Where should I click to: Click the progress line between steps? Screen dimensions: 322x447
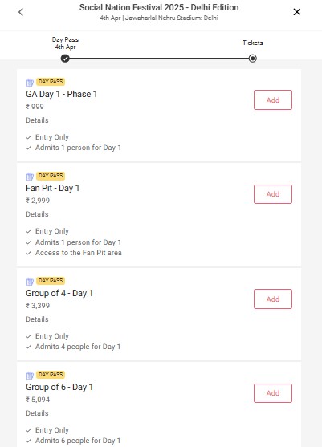[x=159, y=59]
